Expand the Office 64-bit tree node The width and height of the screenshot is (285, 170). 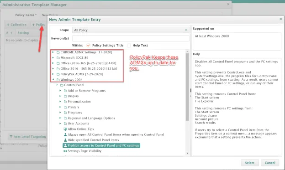pyautogui.click(x=53, y=63)
